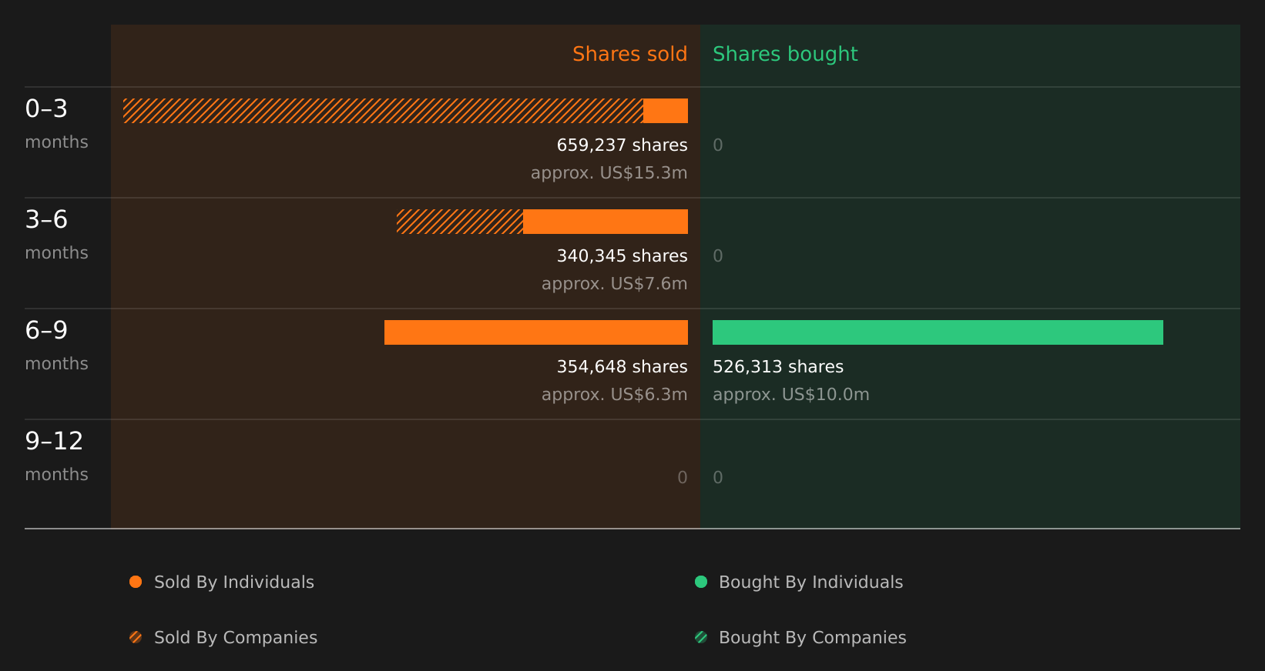Viewport: 1265px width, 671px height.
Task: Click the zero bought value in 0–3 months row
Action: pos(718,145)
